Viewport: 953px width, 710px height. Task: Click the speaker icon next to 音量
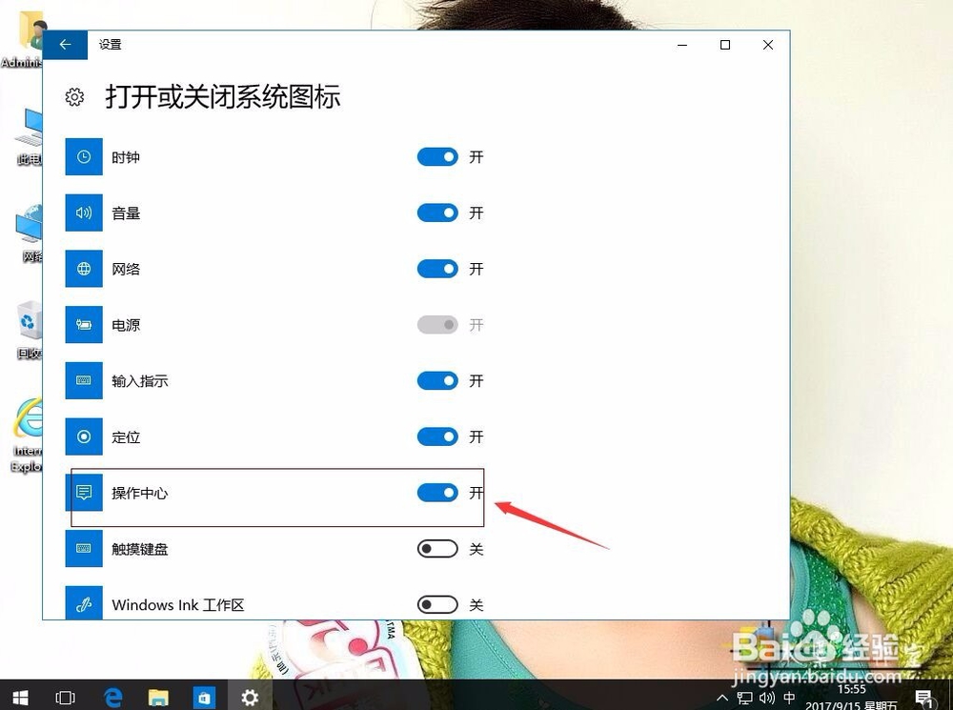[x=83, y=213]
